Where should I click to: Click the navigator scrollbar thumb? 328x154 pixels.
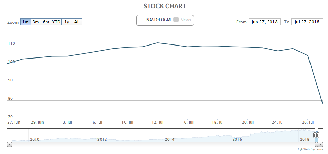pyautogui.click(x=316, y=144)
